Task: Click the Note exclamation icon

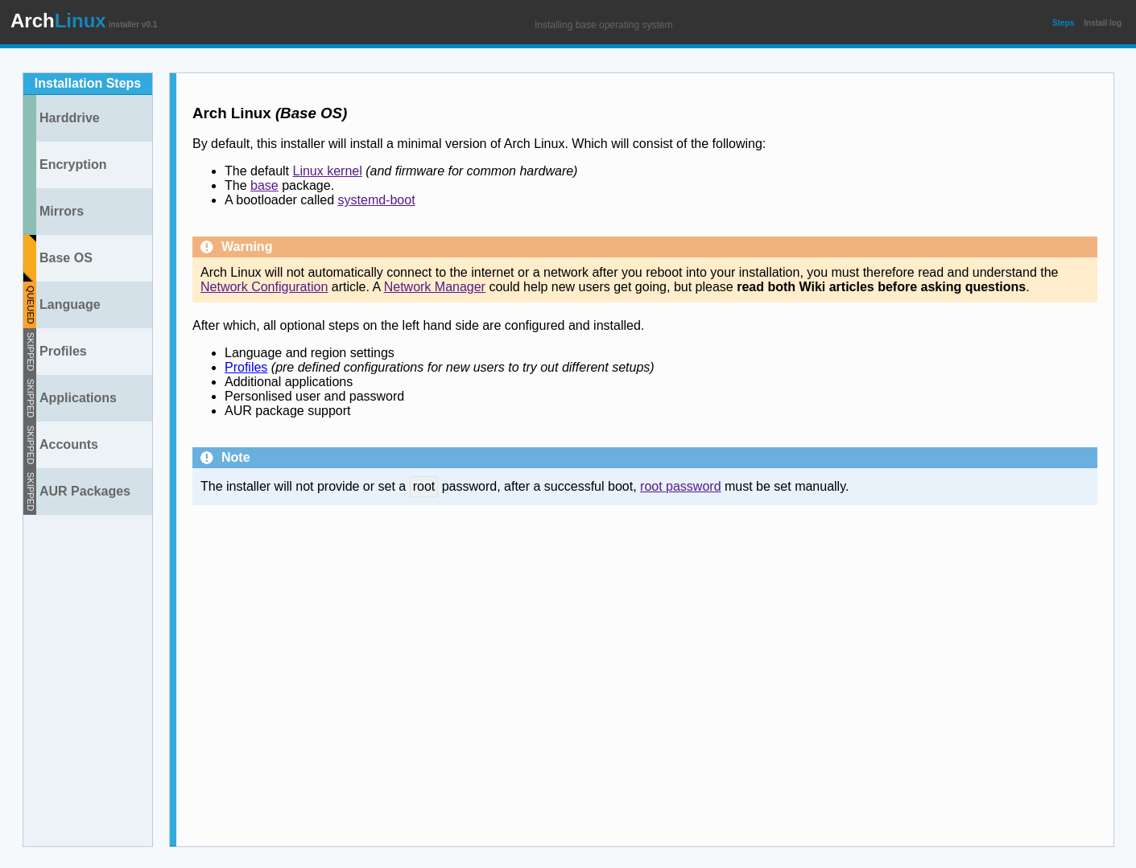Action: click(x=207, y=458)
